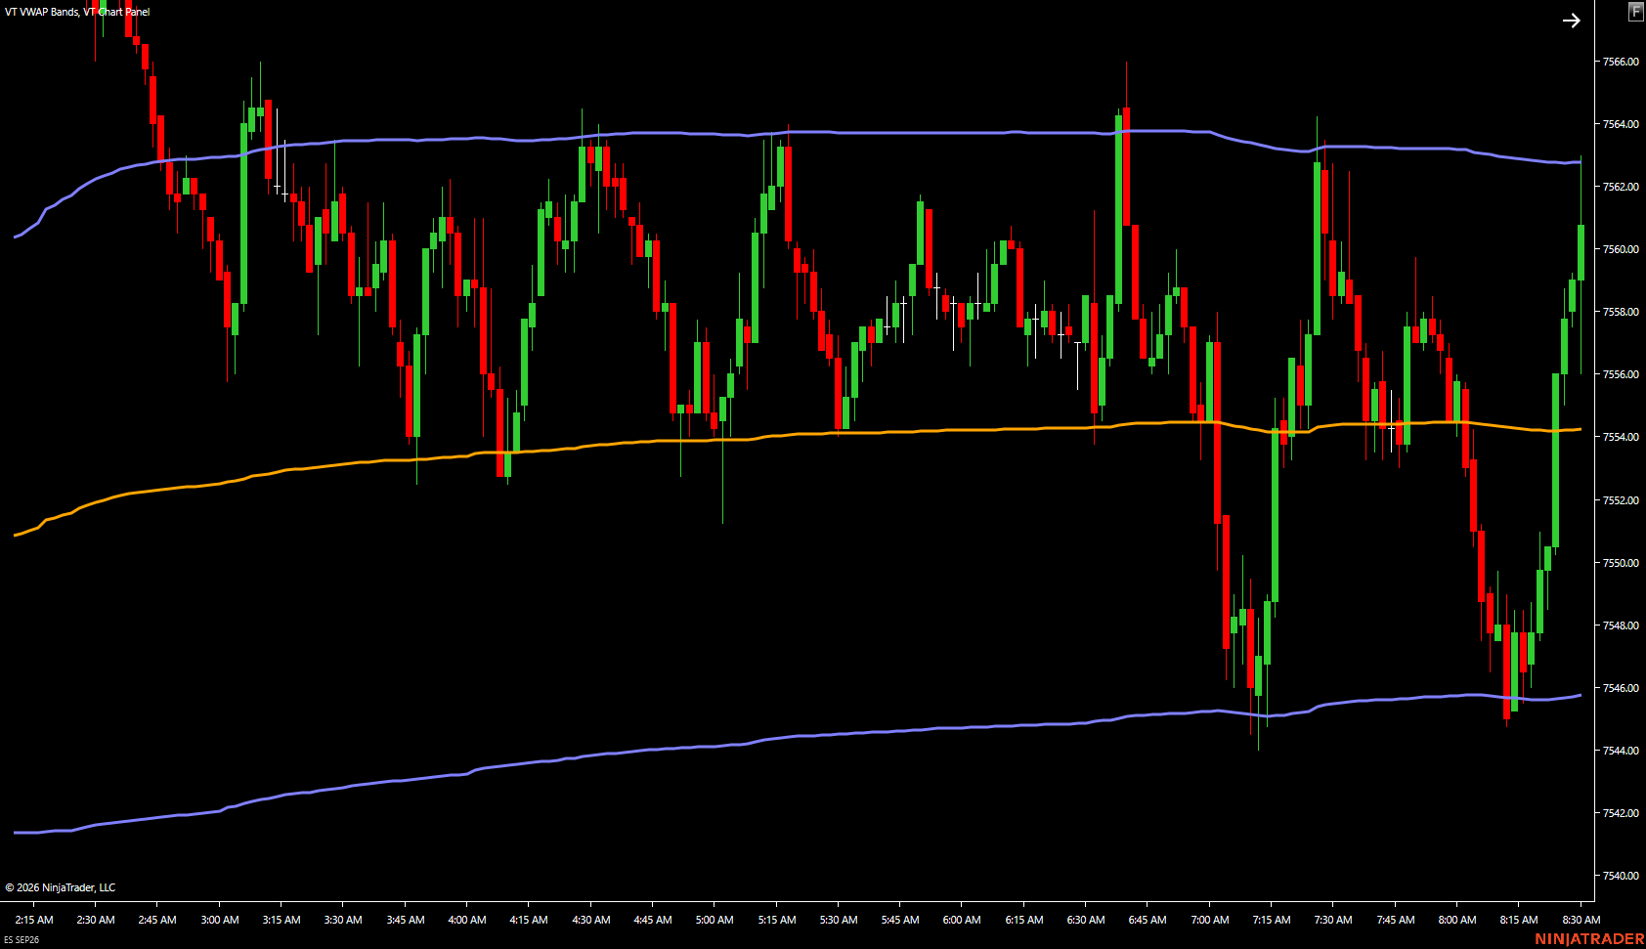Click the 4:00 AM time axis label
This screenshot has width=1646, height=949.
[467, 920]
